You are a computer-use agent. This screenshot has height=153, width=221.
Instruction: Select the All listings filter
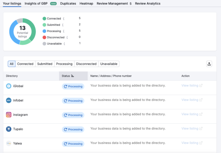point(12,64)
